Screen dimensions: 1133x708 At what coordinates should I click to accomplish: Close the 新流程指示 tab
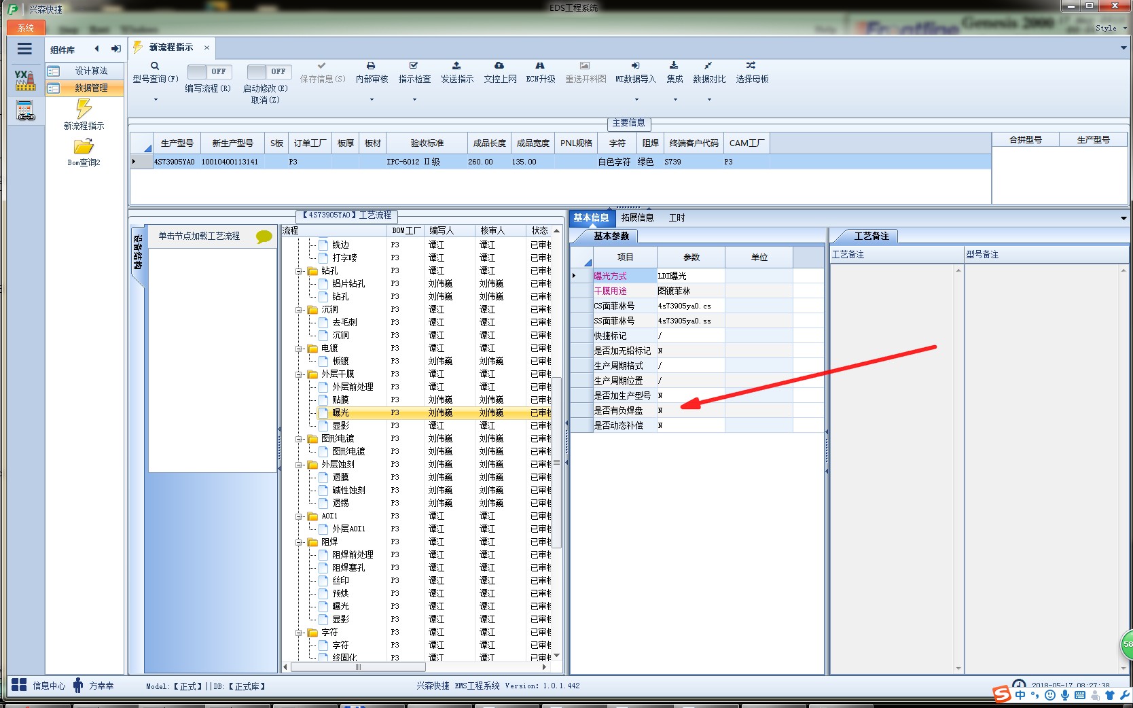206,48
